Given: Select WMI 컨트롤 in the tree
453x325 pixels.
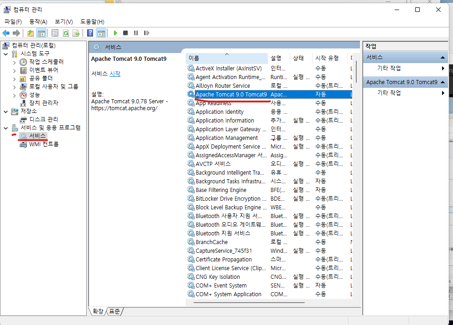Looking at the screenshot, I should point(44,144).
